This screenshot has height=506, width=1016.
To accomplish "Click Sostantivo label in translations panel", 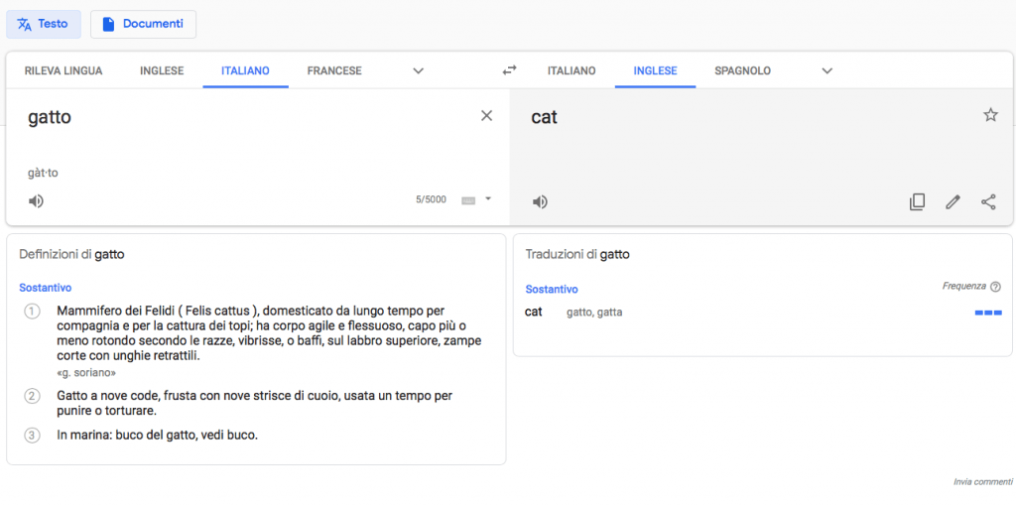I will coord(552,289).
